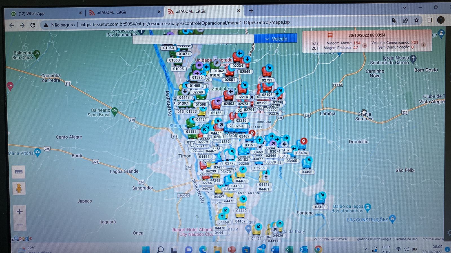Open the Termos de Uso link

(x=406, y=239)
